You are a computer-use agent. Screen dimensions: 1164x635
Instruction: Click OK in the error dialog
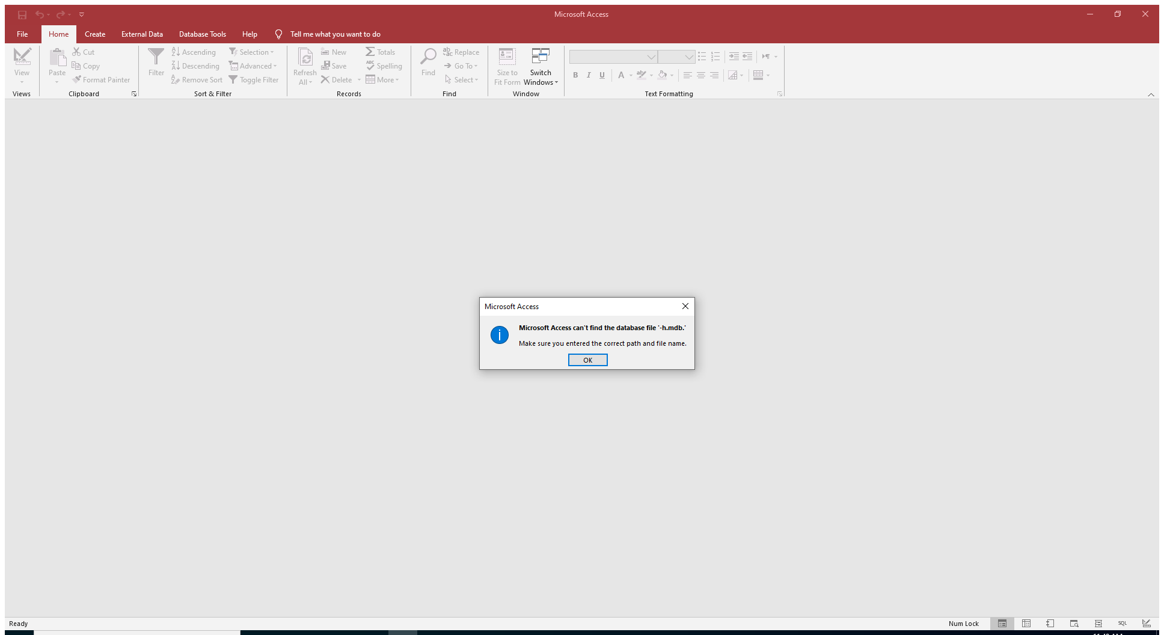click(587, 360)
